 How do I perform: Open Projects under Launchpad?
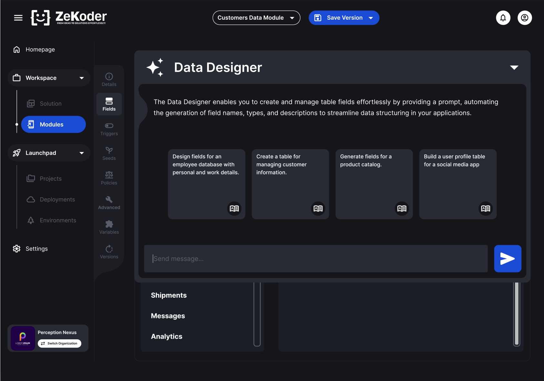coord(44,179)
